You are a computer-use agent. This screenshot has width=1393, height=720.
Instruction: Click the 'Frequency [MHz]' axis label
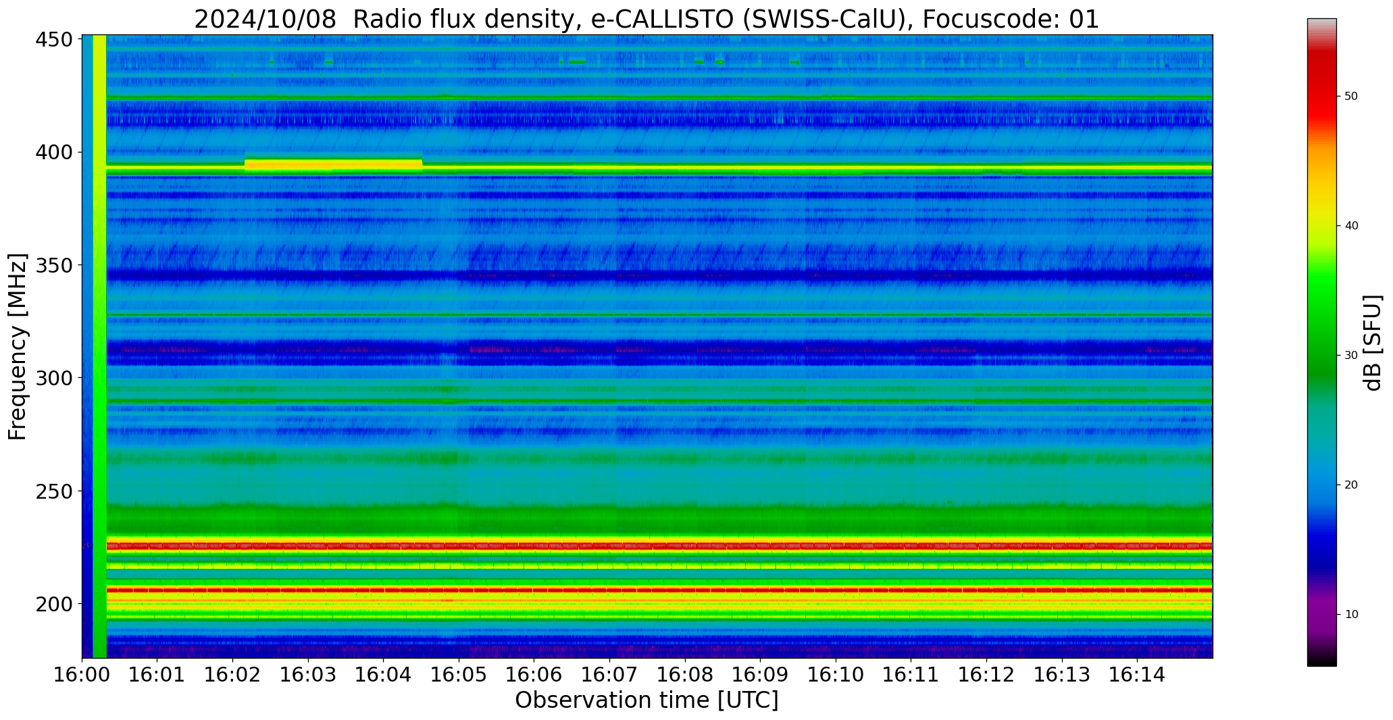pos(18,346)
